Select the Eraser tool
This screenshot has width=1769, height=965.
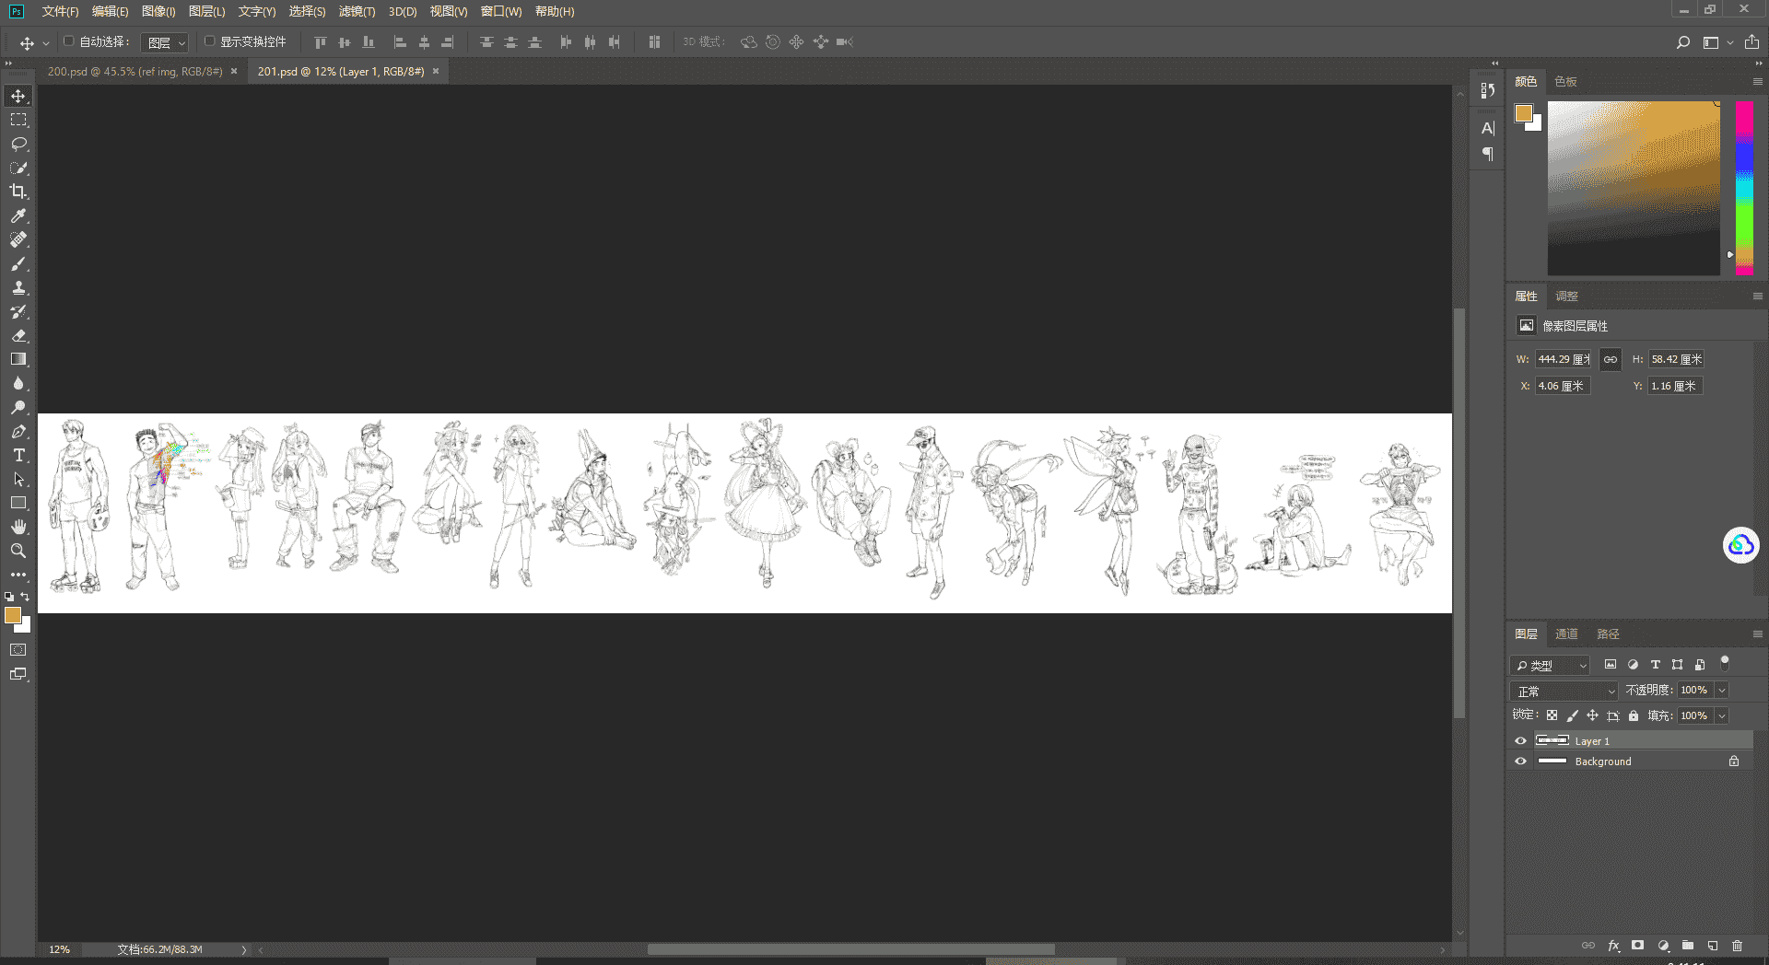(x=18, y=335)
